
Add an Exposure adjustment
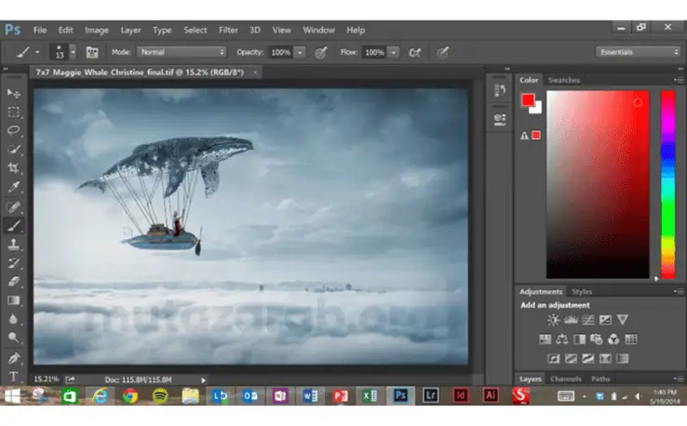[605, 320]
